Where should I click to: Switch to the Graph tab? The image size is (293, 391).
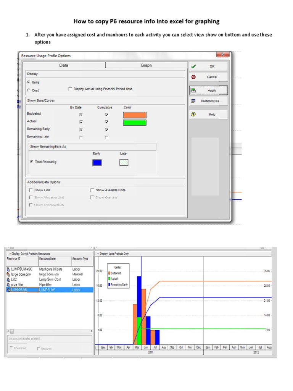coord(146,65)
